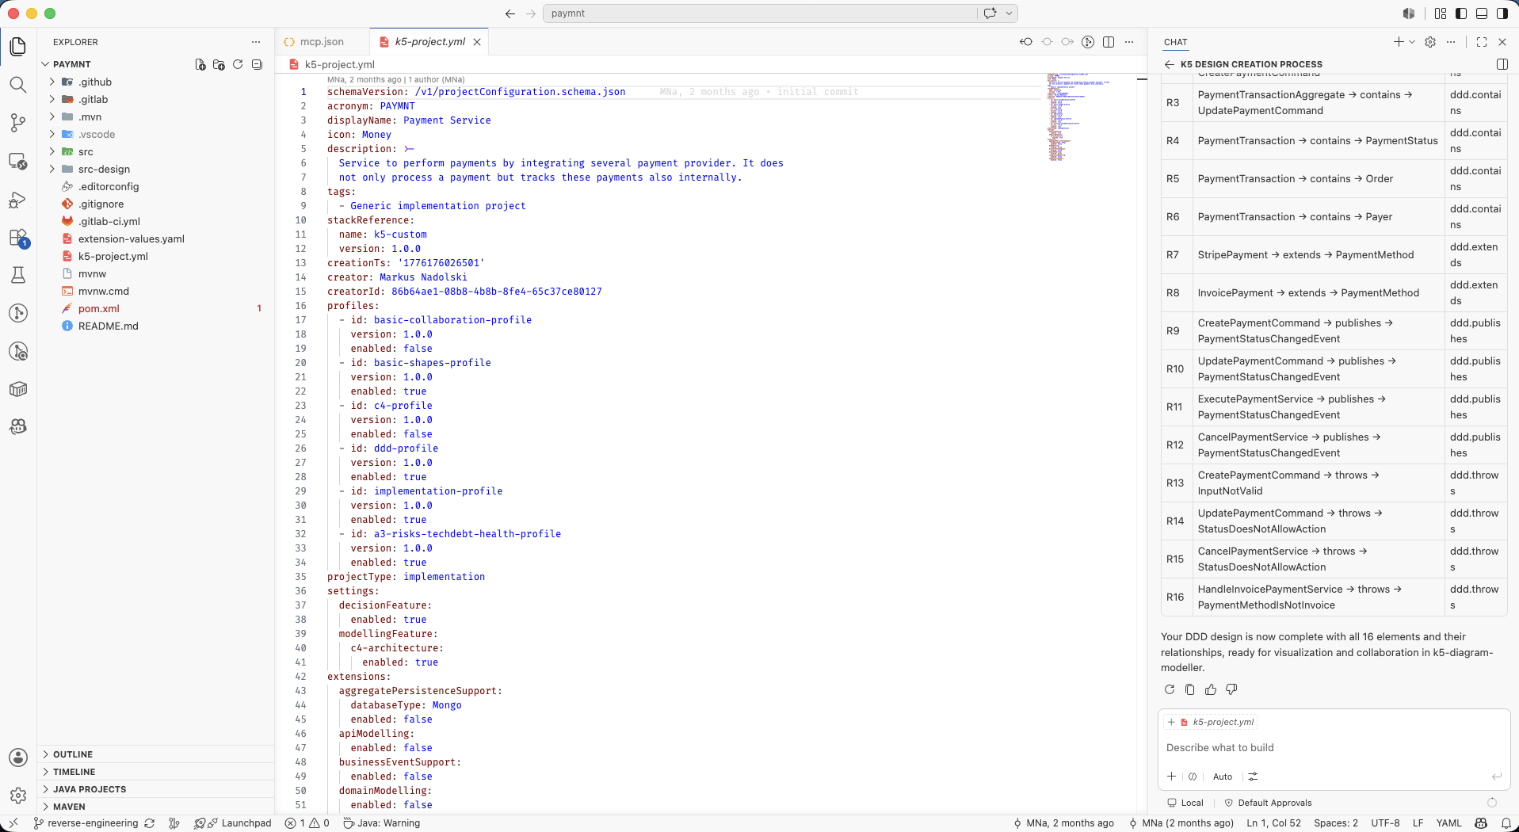The height and width of the screenshot is (832, 1519).
Task: Open the Accounts menu in the activity bar
Action: coord(17,758)
